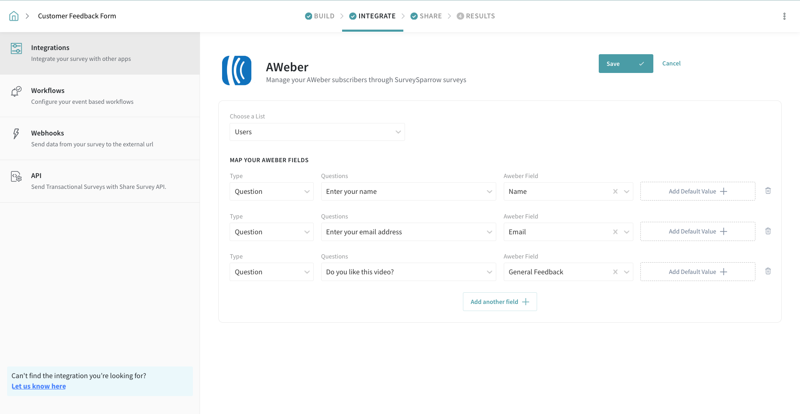Viewport: 800px width, 414px height.
Task: Add default value for Email field
Action: pyautogui.click(x=697, y=232)
